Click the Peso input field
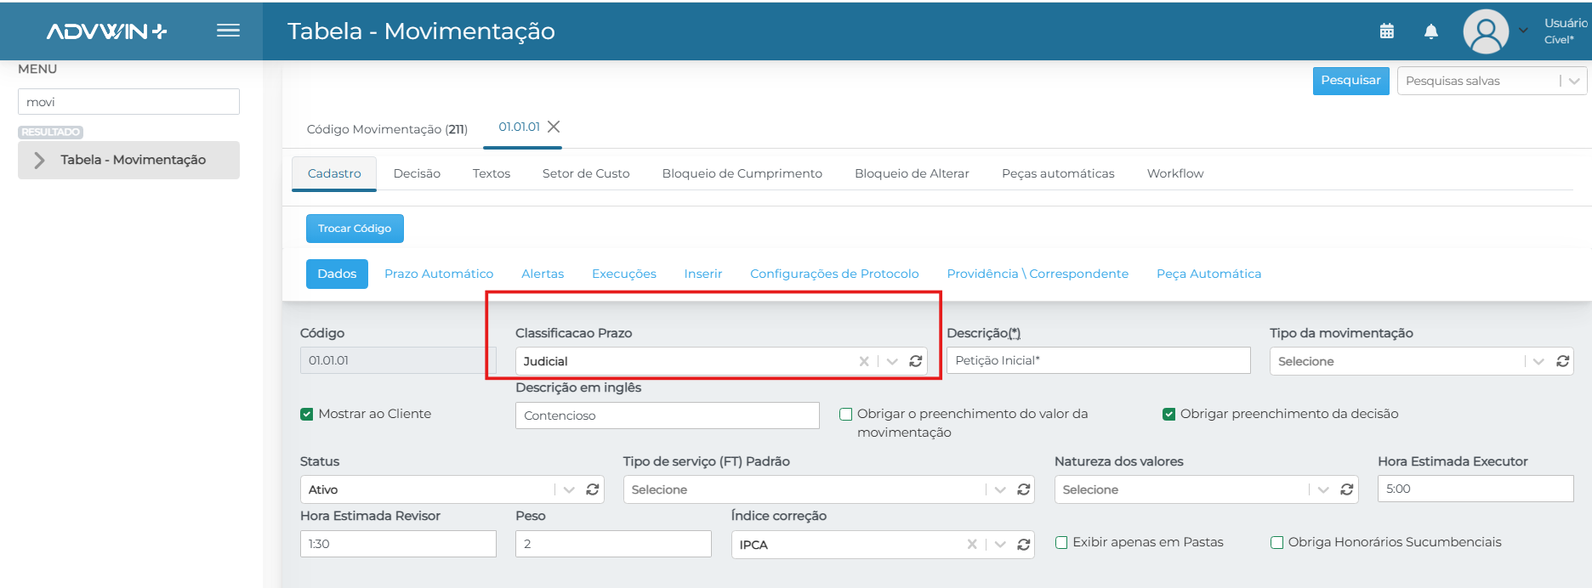The height and width of the screenshot is (588, 1592). [613, 544]
